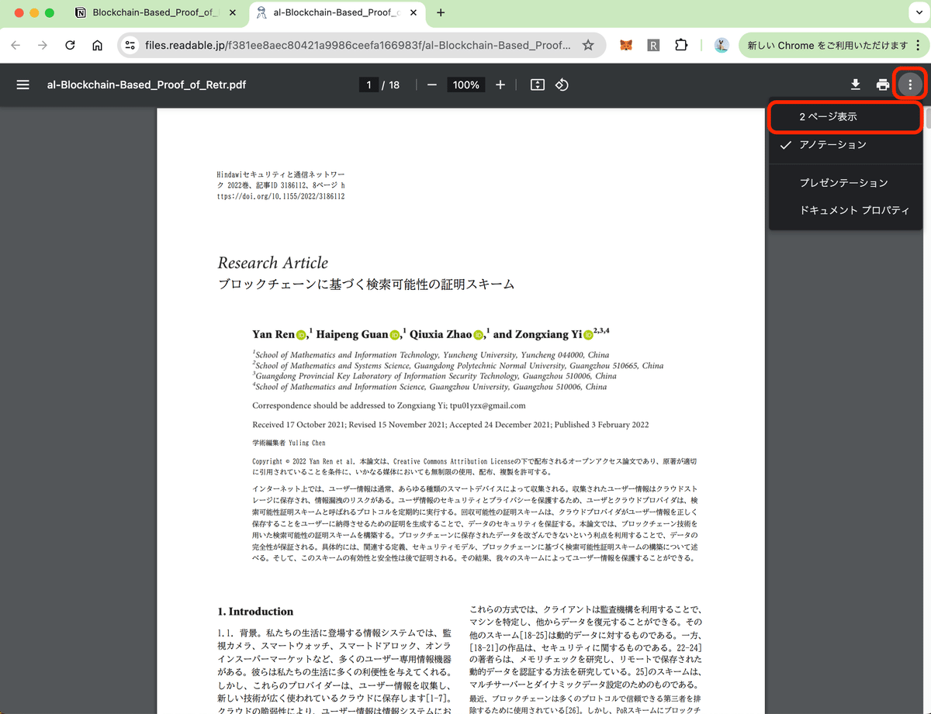Bookmark this page with the star icon
The height and width of the screenshot is (714, 931).
[x=588, y=45]
